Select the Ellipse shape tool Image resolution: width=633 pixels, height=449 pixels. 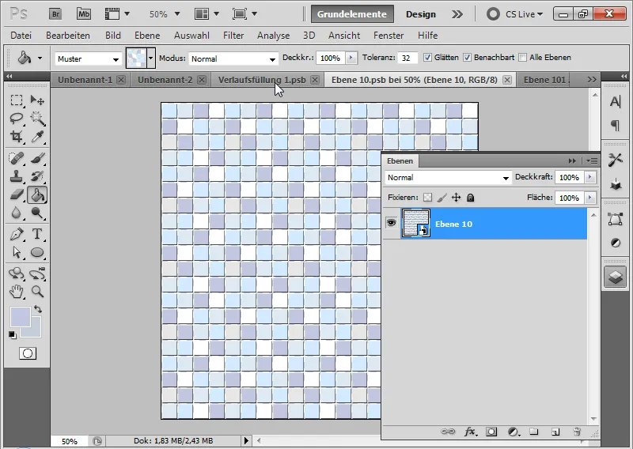37,252
